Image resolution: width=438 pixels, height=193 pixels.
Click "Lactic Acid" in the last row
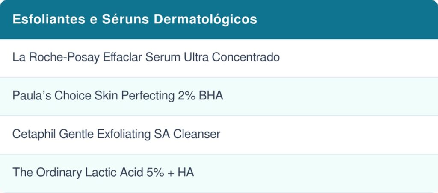point(114,173)
